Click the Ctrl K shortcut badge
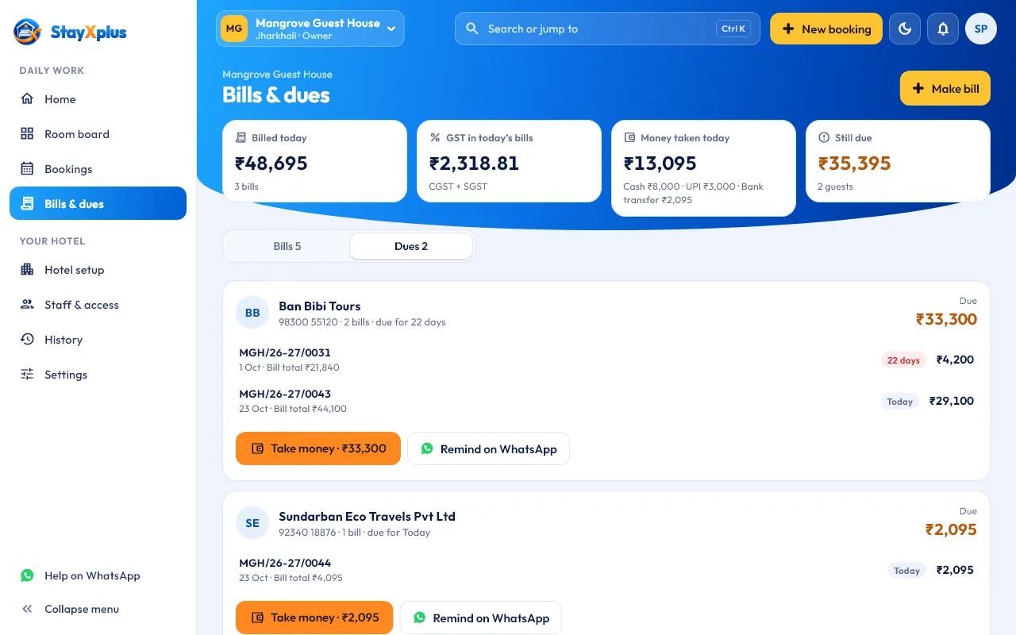 [733, 29]
